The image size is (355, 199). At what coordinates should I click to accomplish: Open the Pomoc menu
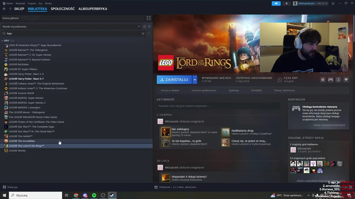pos(48,3)
